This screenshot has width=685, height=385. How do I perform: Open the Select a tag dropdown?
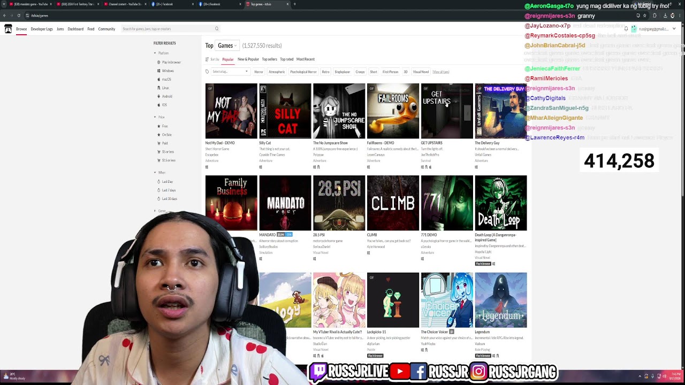click(x=230, y=72)
